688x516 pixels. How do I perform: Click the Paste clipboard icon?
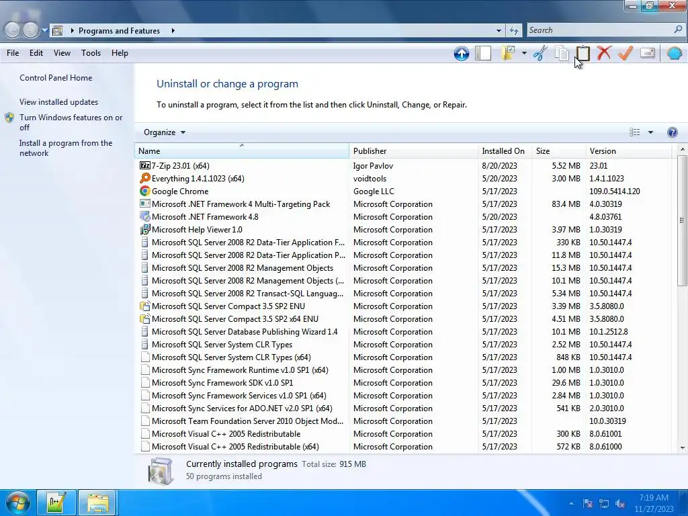click(x=583, y=53)
